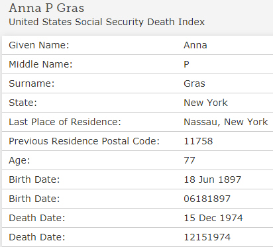This screenshot has height=247, width=273.
Task: Select Previous Residence Postal Code label
Action: coord(84,141)
